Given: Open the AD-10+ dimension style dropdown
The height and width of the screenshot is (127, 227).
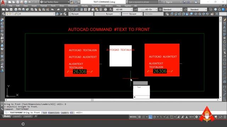Looking at the screenshot, I should [x=156, y=10].
